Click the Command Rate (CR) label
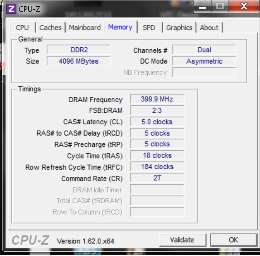Image resolution: width=260 pixels, height=256 pixels. (92, 179)
